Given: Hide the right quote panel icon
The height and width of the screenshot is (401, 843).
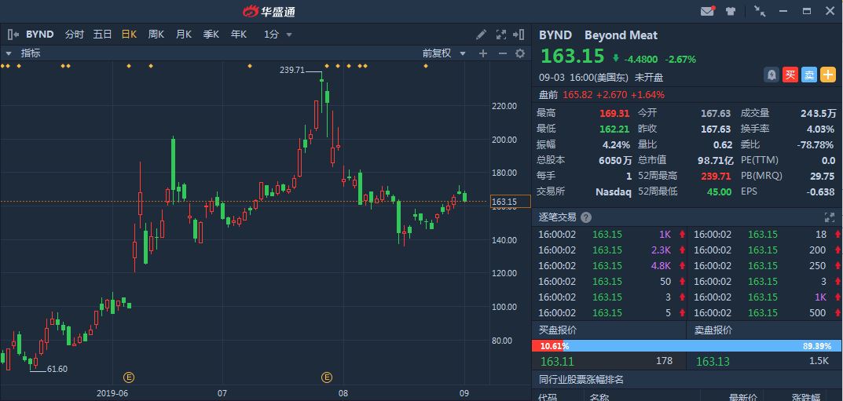Looking at the screenshot, I should pos(519,35).
